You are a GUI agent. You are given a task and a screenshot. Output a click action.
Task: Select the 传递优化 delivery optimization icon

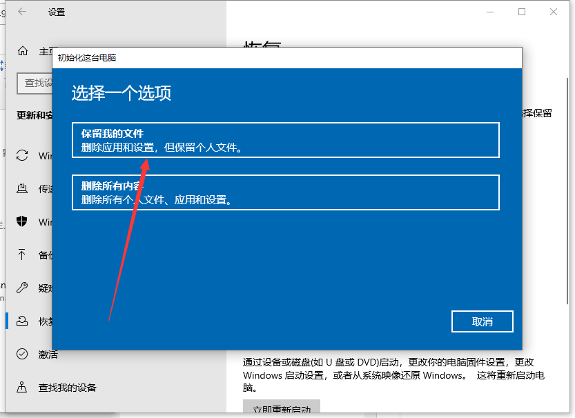tap(23, 188)
